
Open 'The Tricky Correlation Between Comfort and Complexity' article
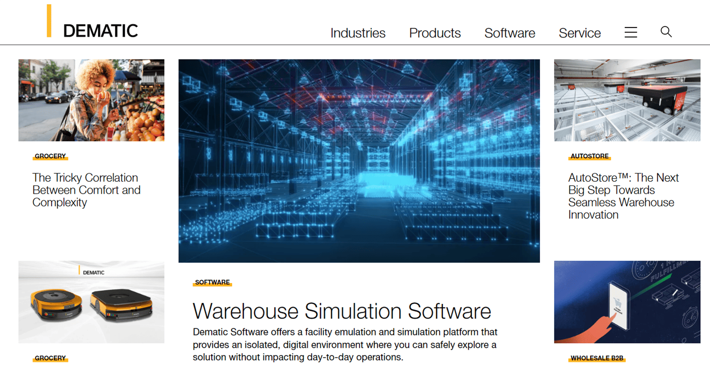click(87, 190)
